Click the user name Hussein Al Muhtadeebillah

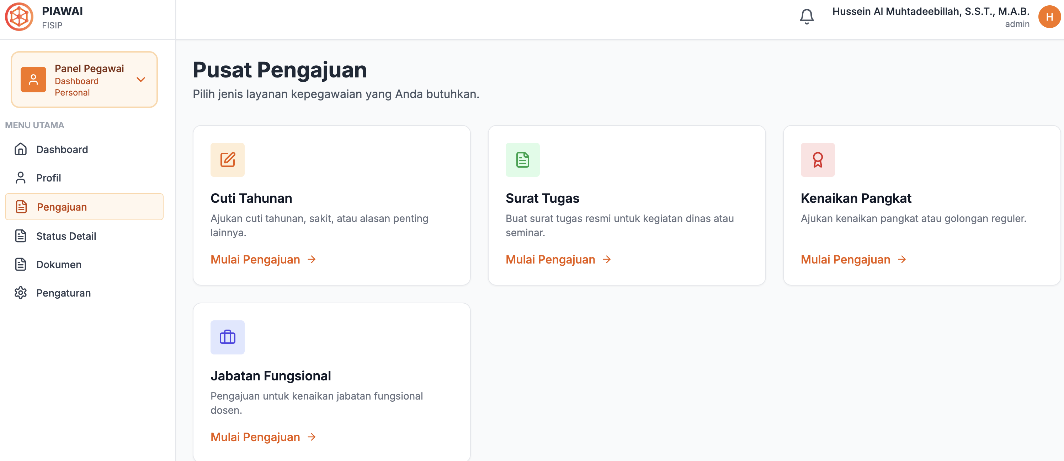point(930,12)
